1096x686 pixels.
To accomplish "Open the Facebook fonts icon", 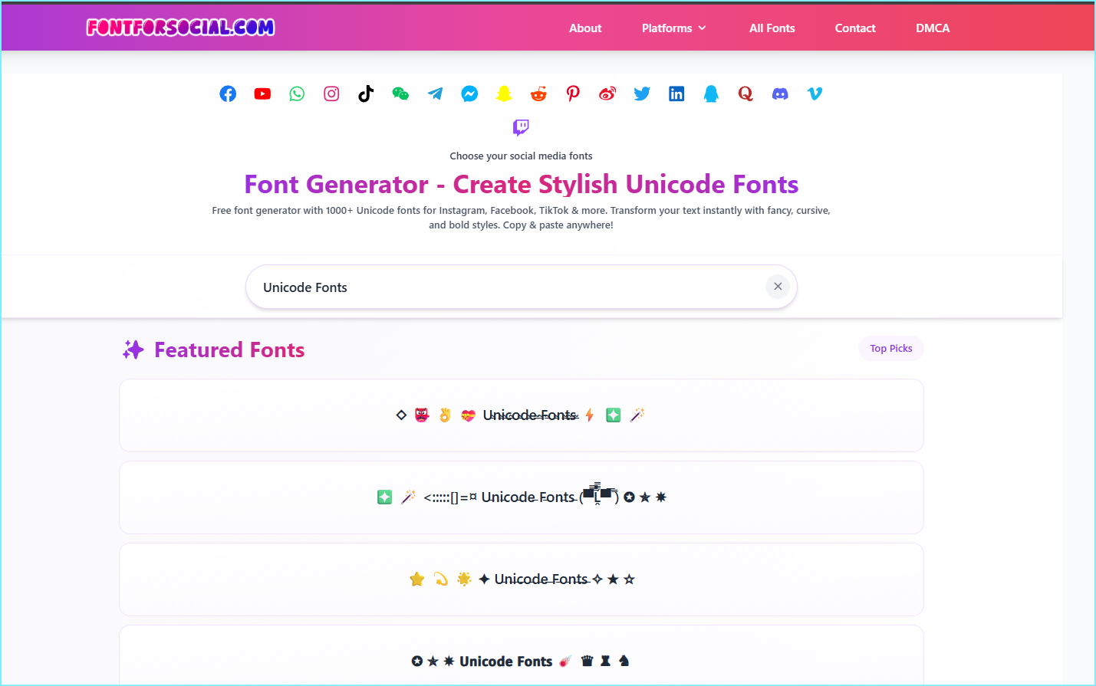I will (x=228, y=94).
